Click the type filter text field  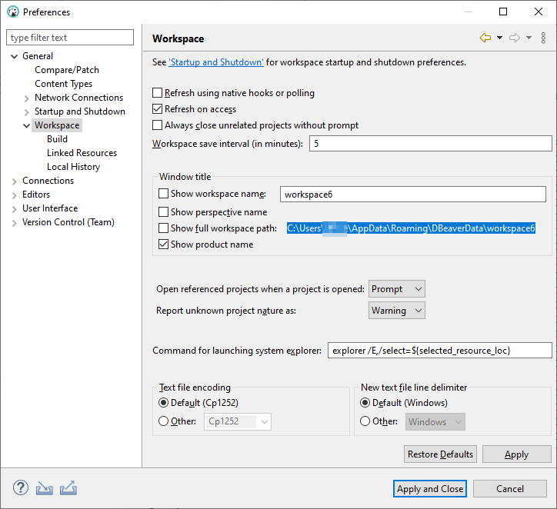coord(70,37)
